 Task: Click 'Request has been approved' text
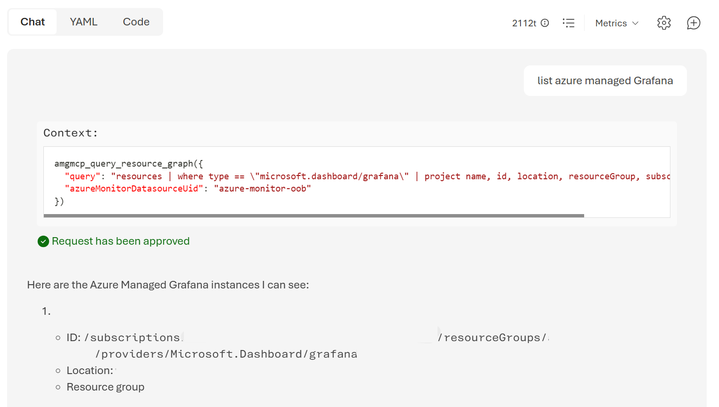coord(121,241)
